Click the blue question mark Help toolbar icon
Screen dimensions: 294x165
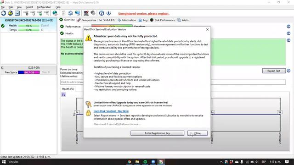(102, 13)
